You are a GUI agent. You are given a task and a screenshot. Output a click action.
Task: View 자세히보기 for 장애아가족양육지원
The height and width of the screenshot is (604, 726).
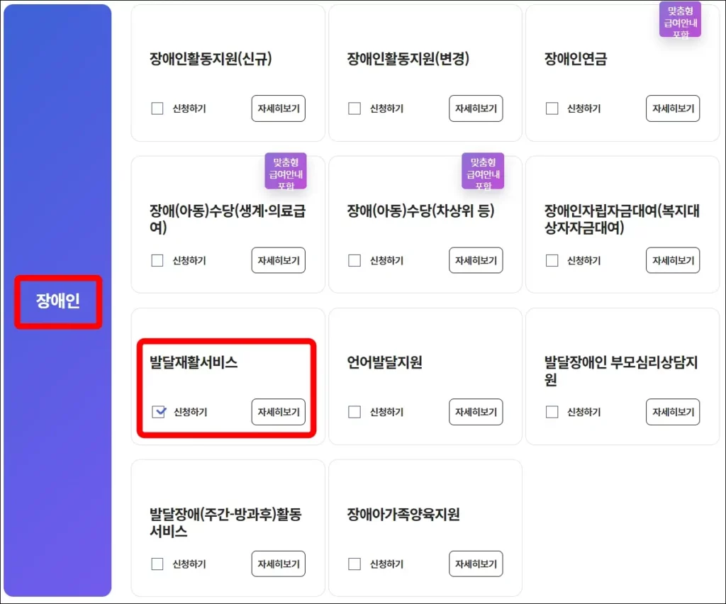476,564
